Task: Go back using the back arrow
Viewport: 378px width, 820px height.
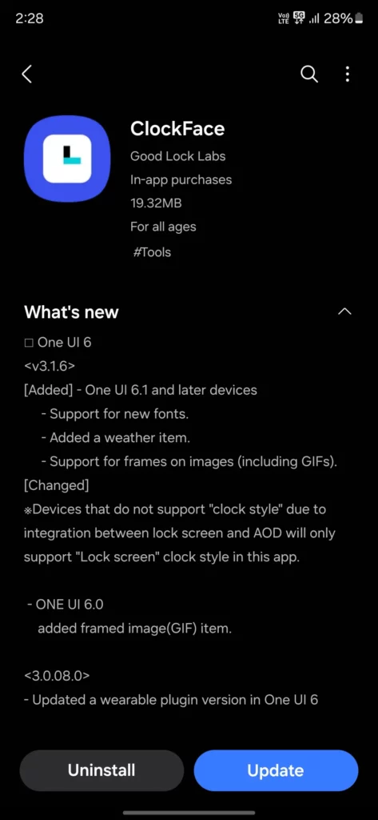Action: coord(27,74)
